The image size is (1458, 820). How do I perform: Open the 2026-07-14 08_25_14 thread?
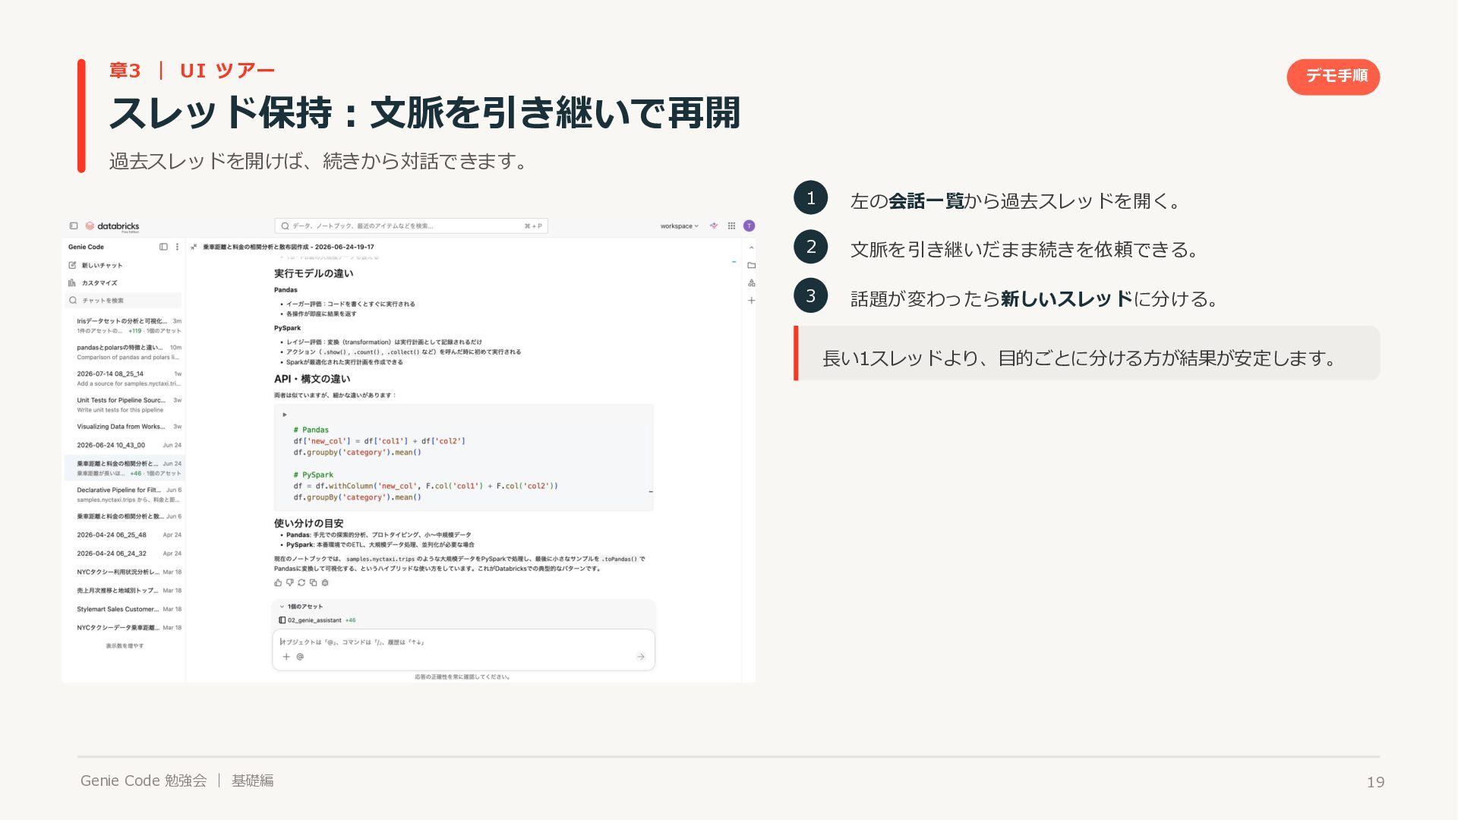(125, 378)
